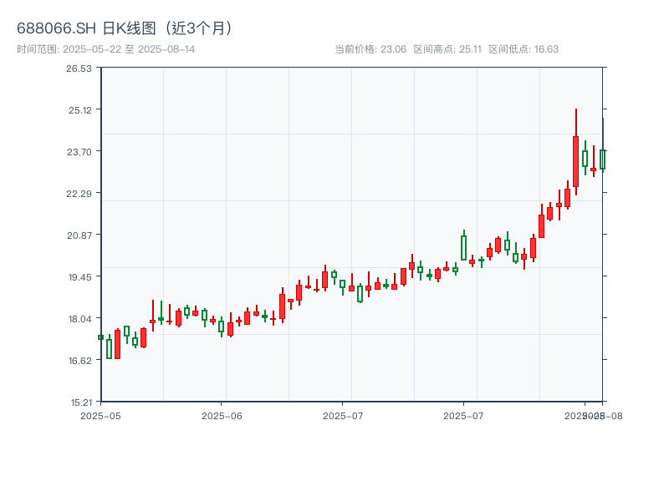Click the 区间低点: 16.63 label
This screenshot has height=501, width=669.
pyautogui.click(x=523, y=49)
